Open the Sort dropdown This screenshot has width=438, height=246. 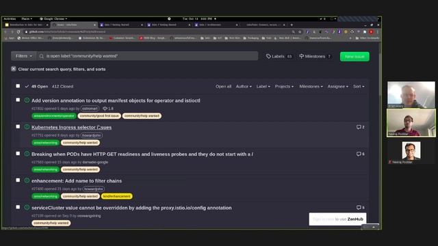click(x=359, y=87)
